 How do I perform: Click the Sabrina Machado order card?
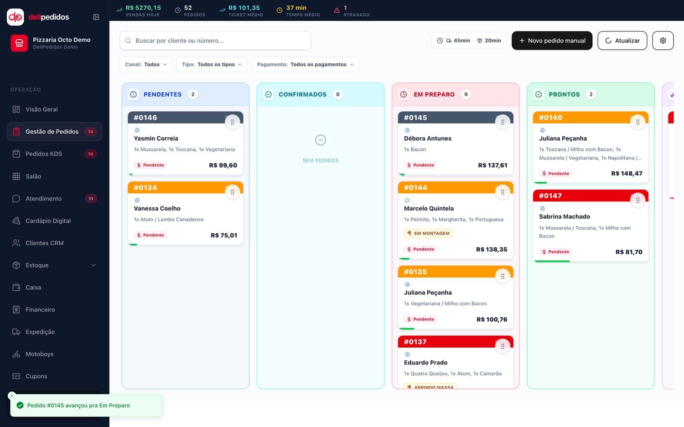[591, 226]
